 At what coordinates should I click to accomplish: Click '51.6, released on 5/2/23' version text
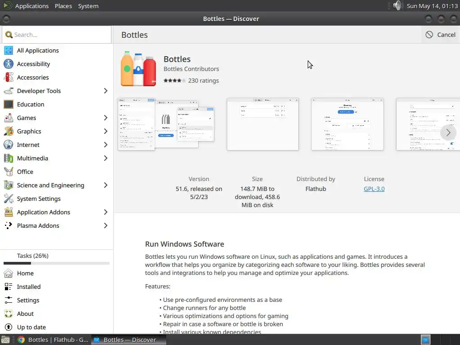(199, 193)
